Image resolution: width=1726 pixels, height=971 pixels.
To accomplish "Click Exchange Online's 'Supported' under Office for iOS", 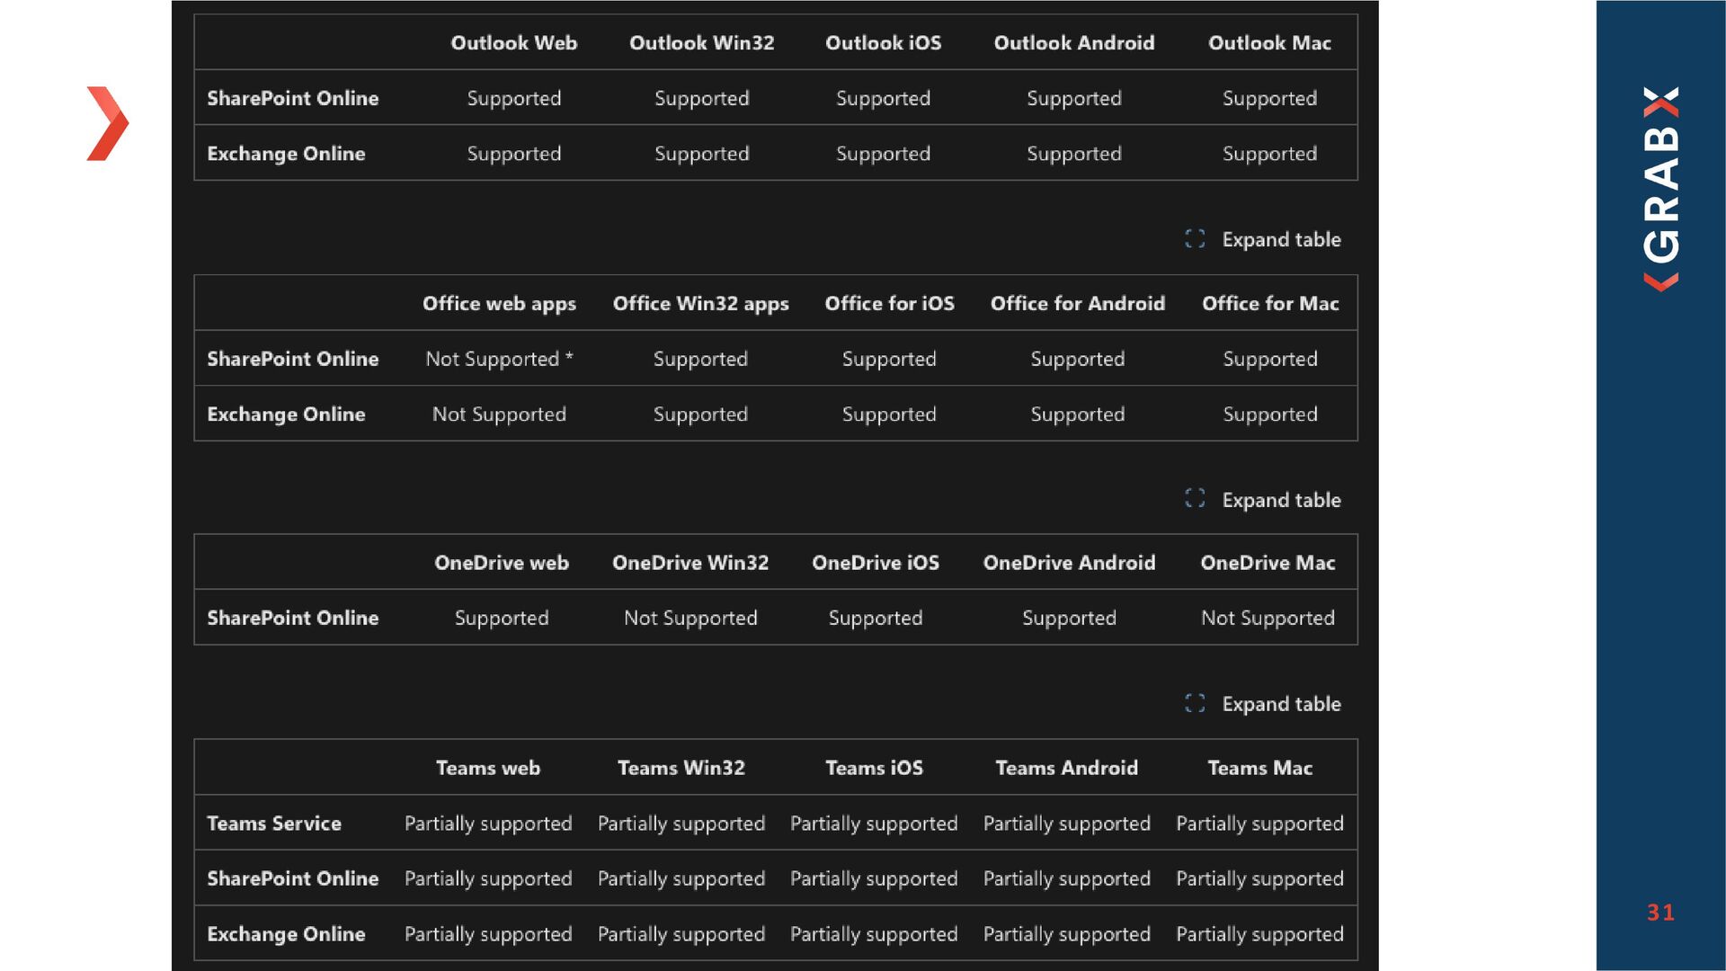I will pyautogui.click(x=890, y=414).
